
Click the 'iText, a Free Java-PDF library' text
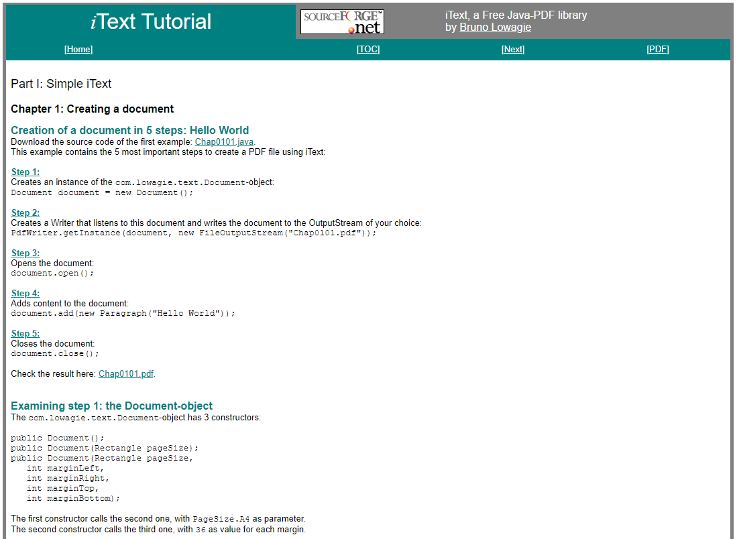click(516, 15)
